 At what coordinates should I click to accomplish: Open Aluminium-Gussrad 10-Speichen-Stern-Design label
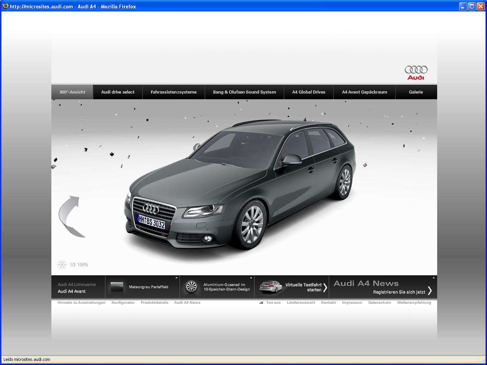(x=226, y=287)
